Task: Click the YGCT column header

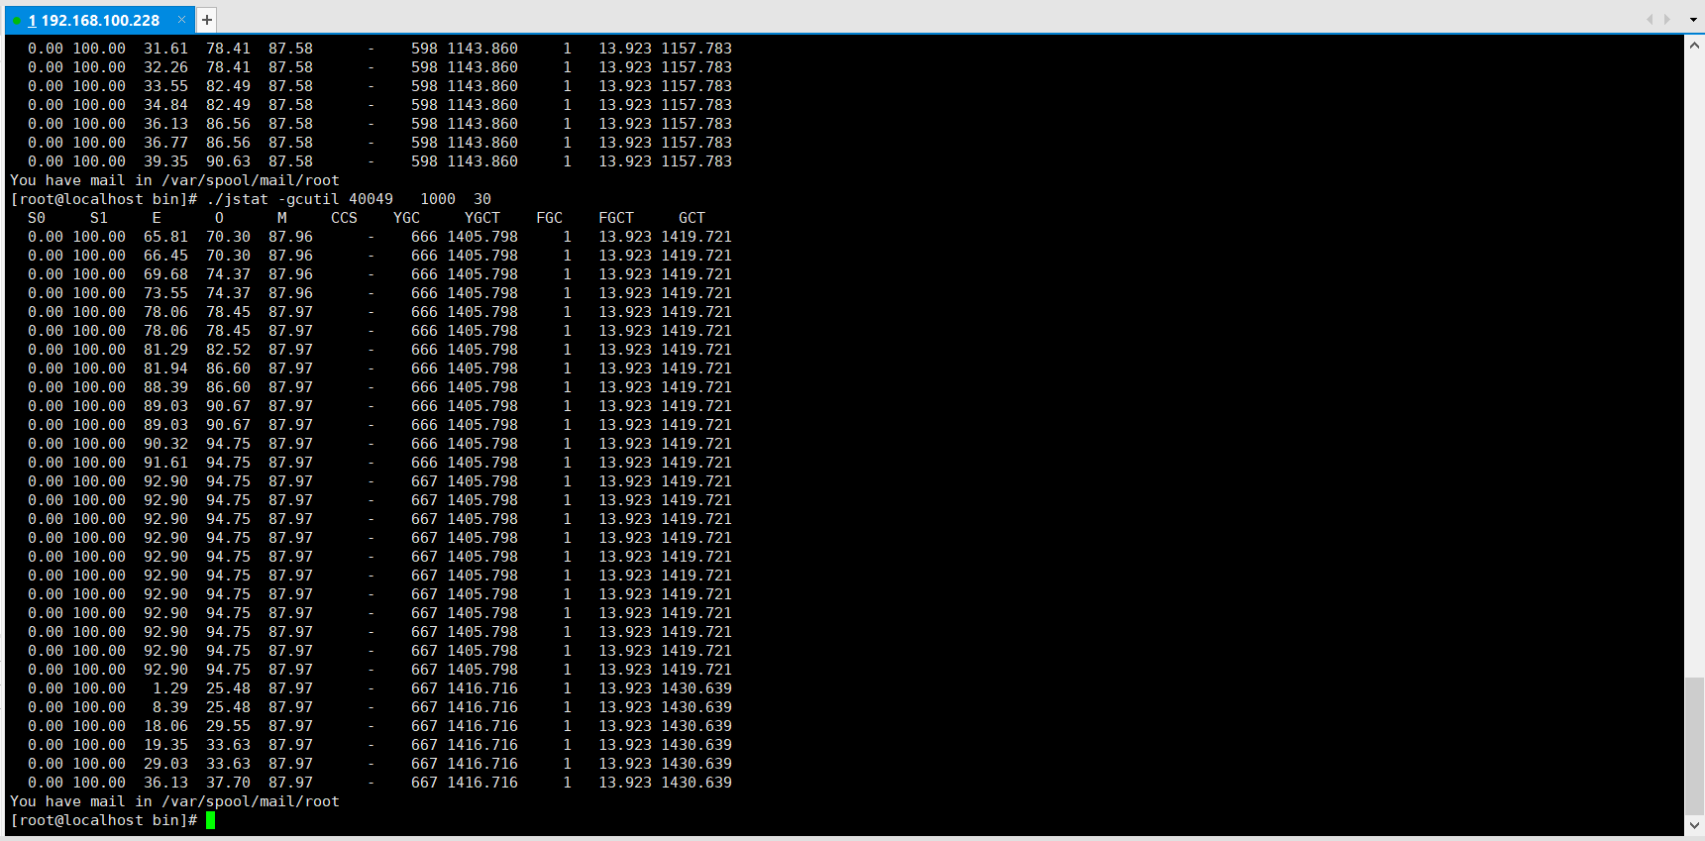Action: 482,218
